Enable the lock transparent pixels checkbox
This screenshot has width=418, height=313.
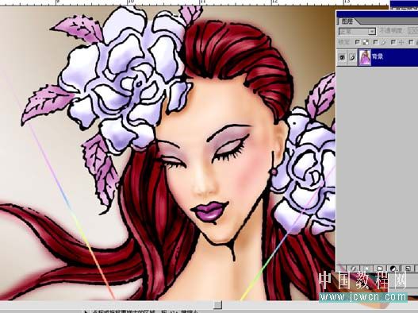coord(358,42)
